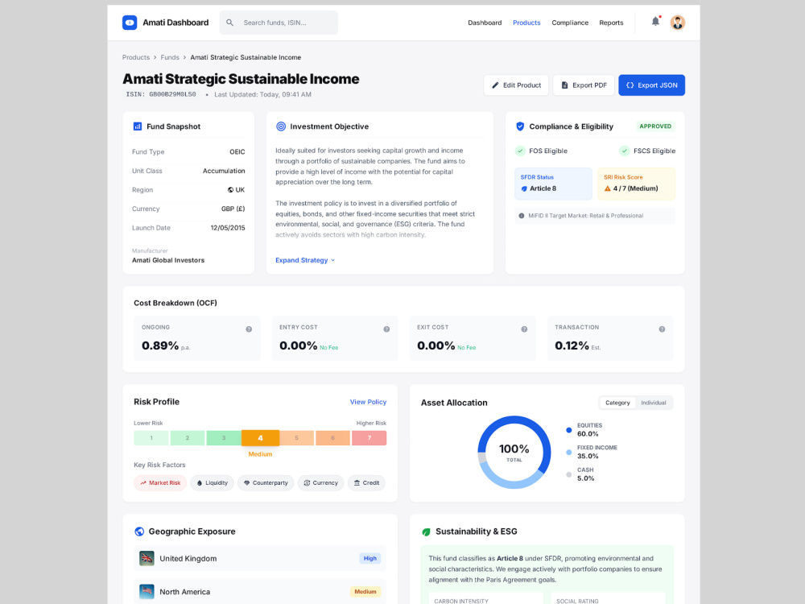
Task: Click the pencil icon on Edit Product
Action: coord(495,85)
